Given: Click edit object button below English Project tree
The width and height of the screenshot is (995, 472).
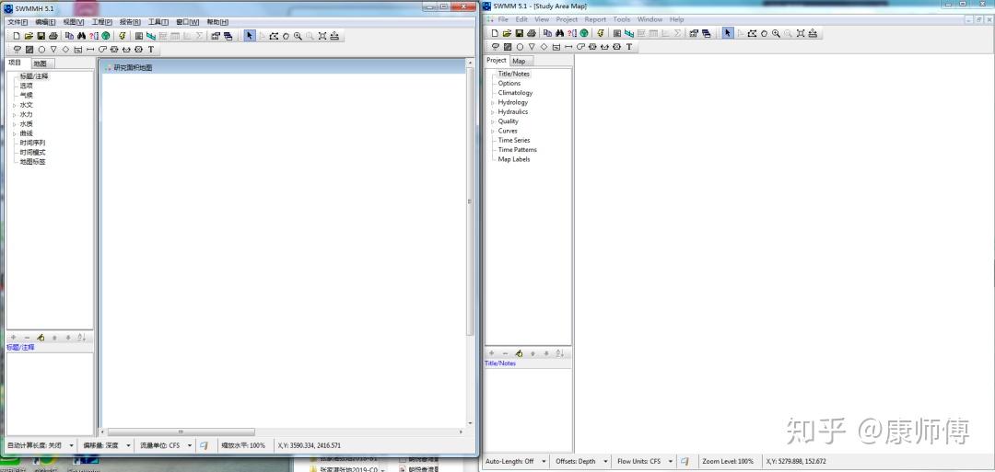Looking at the screenshot, I should (519, 353).
